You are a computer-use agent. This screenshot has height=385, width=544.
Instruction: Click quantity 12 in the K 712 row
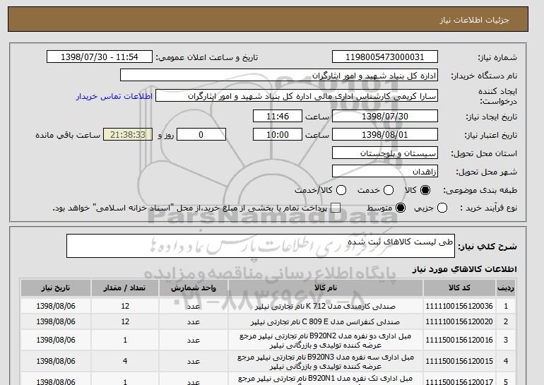tap(125, 306)
